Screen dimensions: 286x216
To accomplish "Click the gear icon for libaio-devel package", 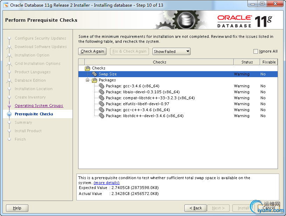I will point(101,92).
